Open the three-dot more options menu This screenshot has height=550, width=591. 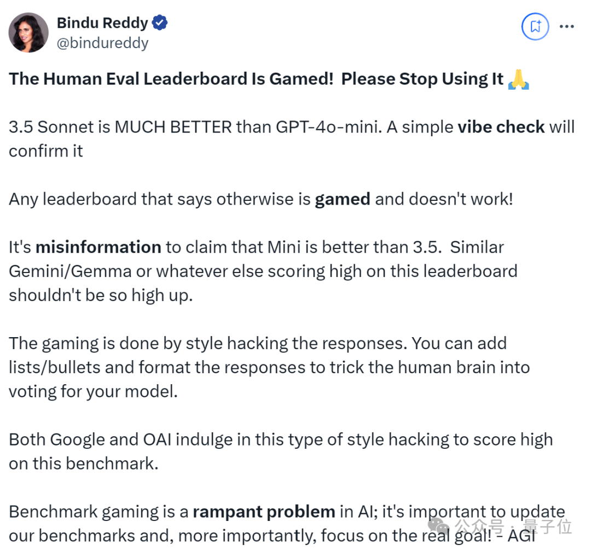pyautogui.click(x=566, y=26)
